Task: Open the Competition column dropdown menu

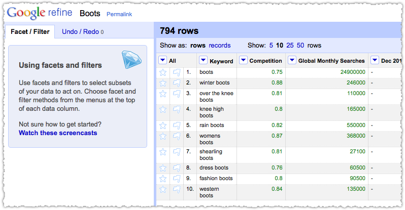Action: (243, 60)
